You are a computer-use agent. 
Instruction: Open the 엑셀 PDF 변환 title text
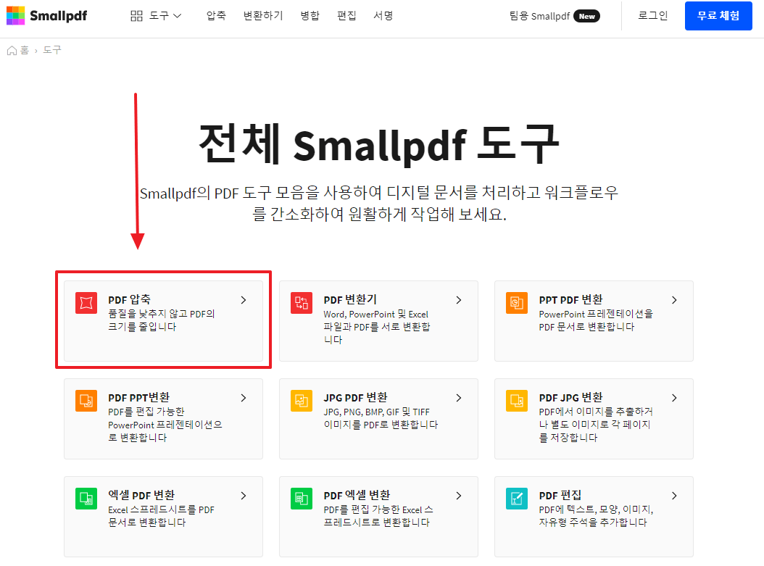[141, 496]
